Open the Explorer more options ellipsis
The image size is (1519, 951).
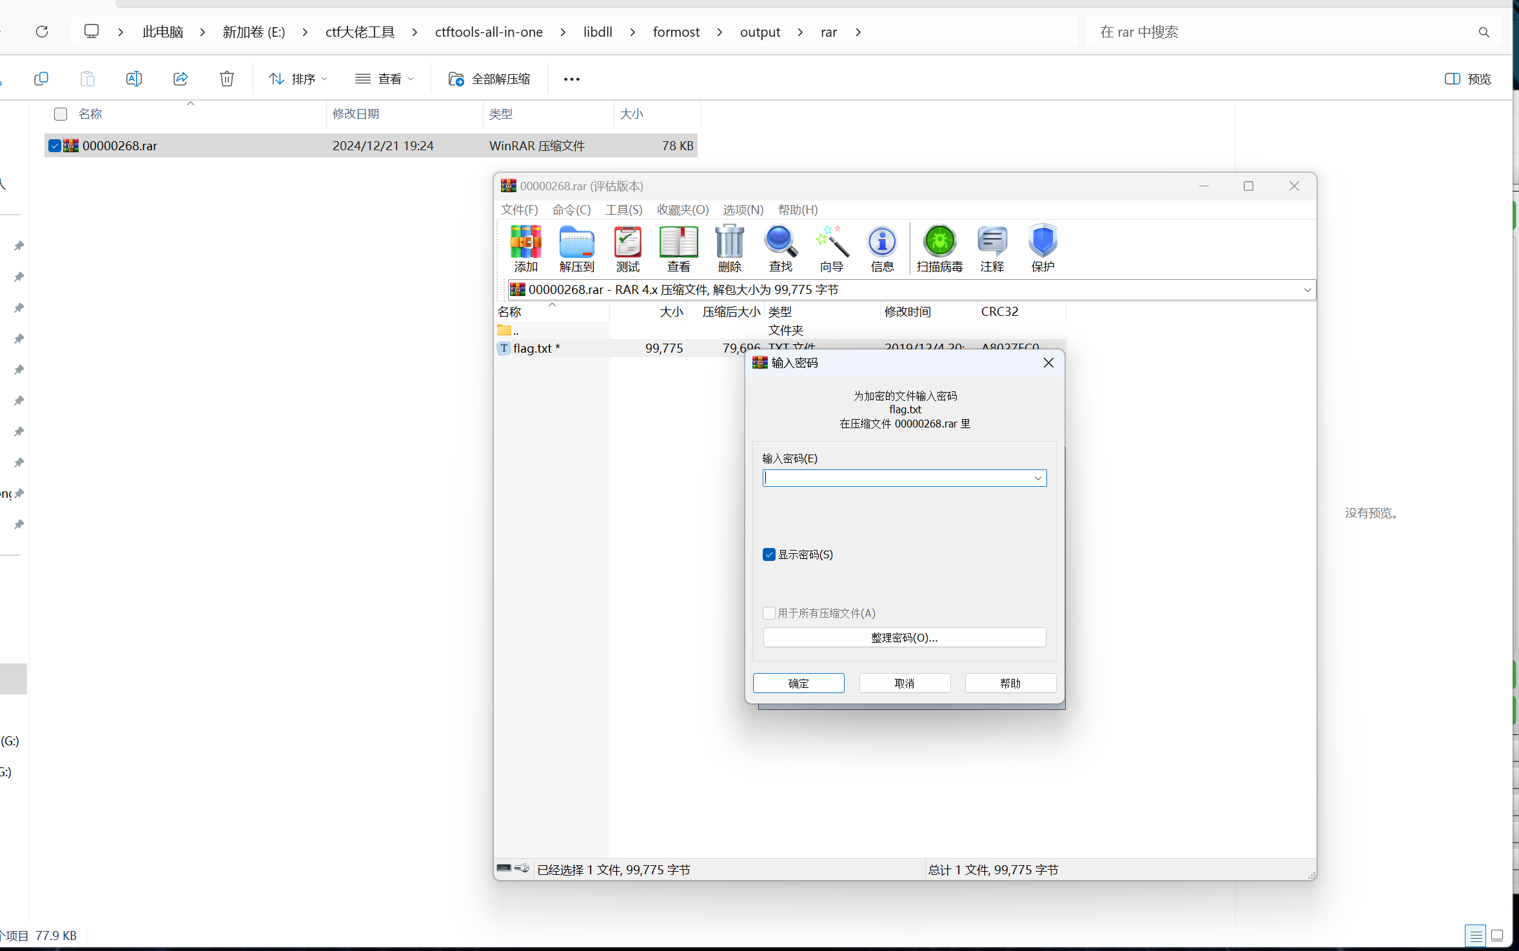point(572,79)
